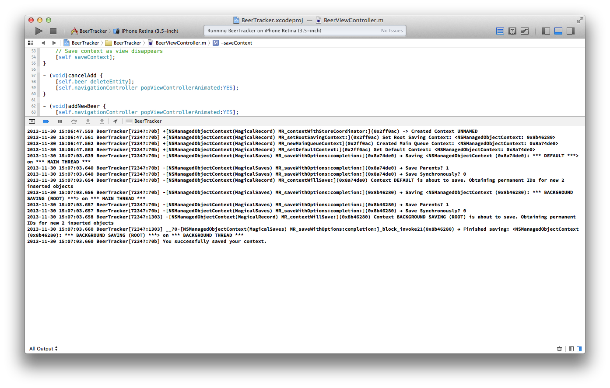Open the related items grid menu
Image resolution: width=610 pixels, height=388 pixels.
[30, 43]
